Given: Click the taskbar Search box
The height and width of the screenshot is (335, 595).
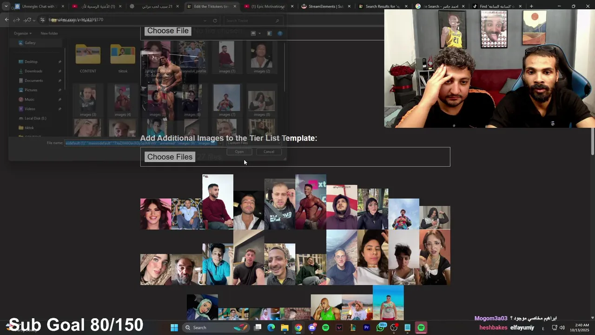Looking at the screenshot, I should [217, 328].
